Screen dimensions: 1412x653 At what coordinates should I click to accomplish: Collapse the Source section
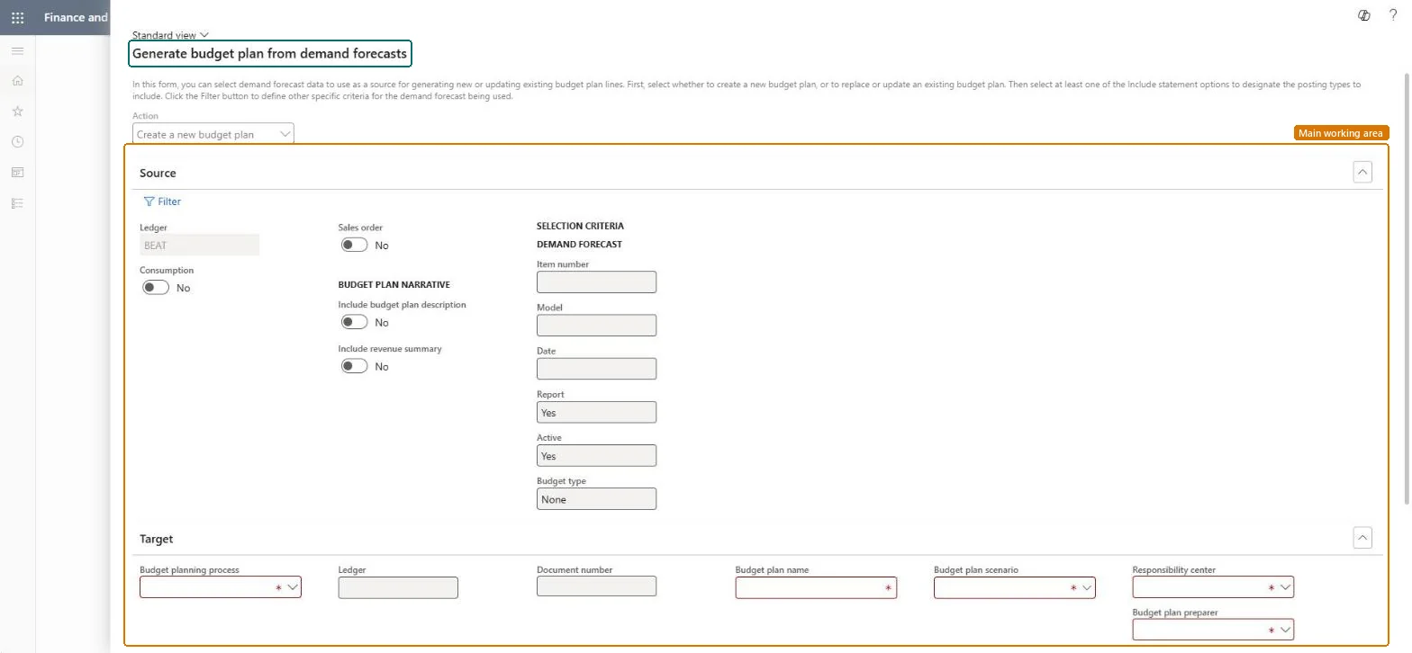click(x=1362, y=172)
